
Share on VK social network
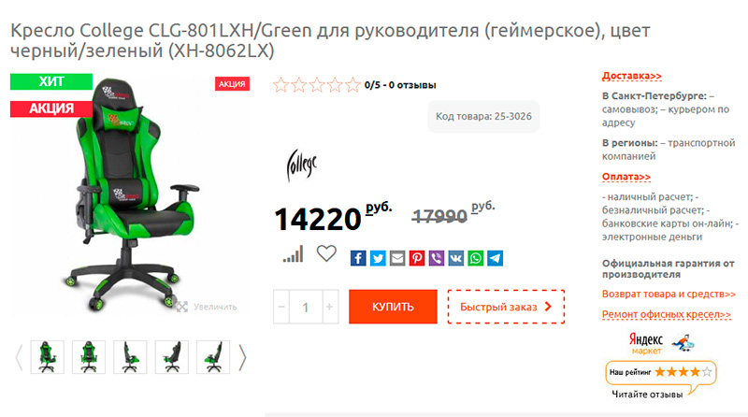coord(456,258)
